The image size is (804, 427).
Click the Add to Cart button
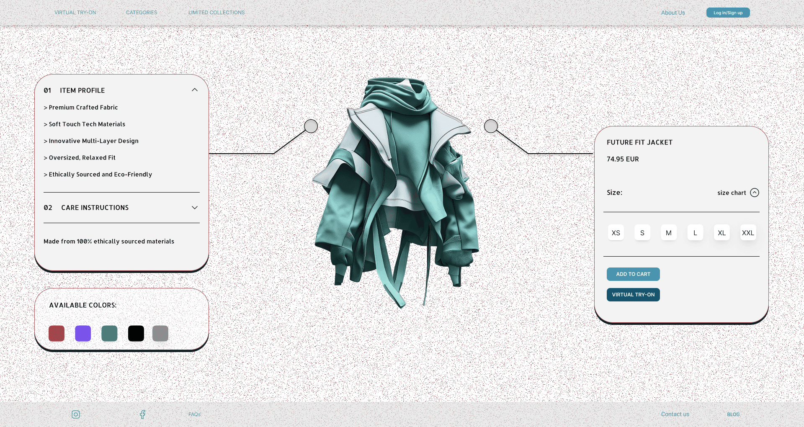tap(633, 274)
